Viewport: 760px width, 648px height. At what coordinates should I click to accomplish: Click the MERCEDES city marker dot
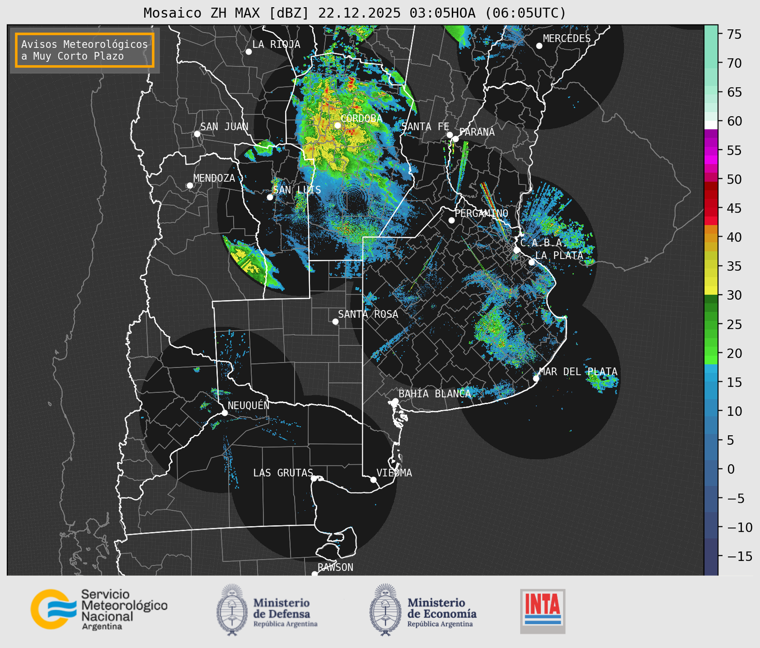[x=539, y=46]
